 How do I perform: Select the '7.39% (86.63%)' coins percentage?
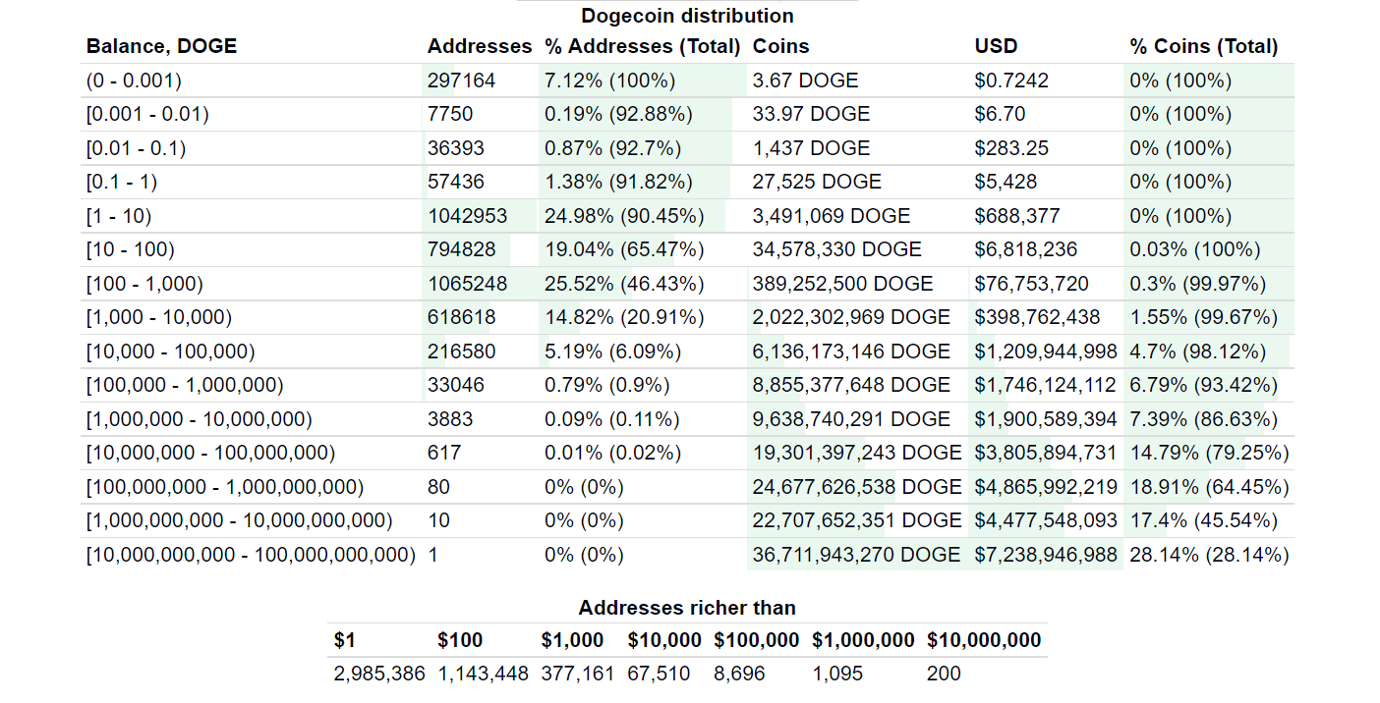point(1204,419)
